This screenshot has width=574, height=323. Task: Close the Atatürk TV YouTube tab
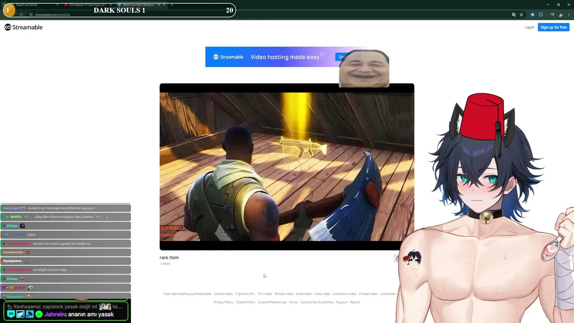point(111,5)
